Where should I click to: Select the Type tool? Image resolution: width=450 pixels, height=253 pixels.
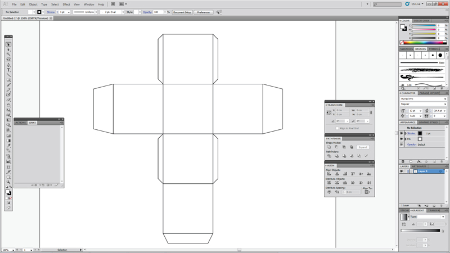coord(8,70)
